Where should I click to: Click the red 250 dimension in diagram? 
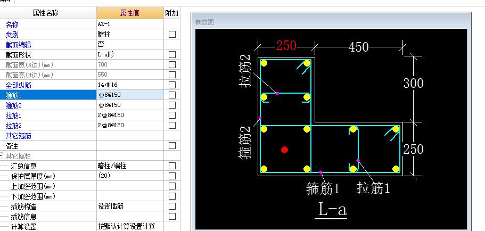coord(286,46)
